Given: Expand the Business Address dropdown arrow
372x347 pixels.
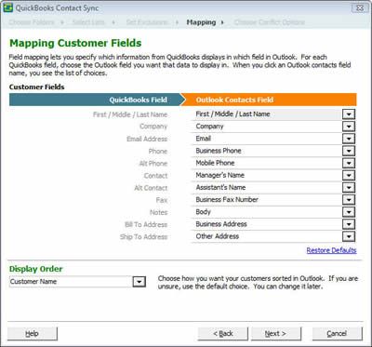Looking at the screenshot, I should point(349,224).
